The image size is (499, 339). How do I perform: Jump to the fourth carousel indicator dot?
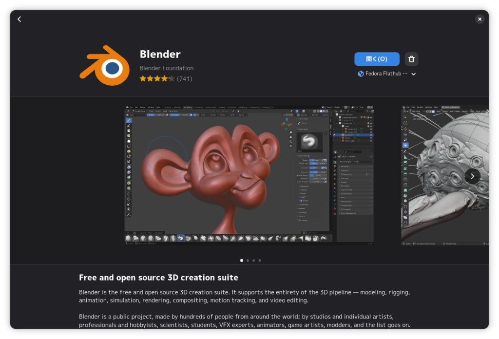259,261
